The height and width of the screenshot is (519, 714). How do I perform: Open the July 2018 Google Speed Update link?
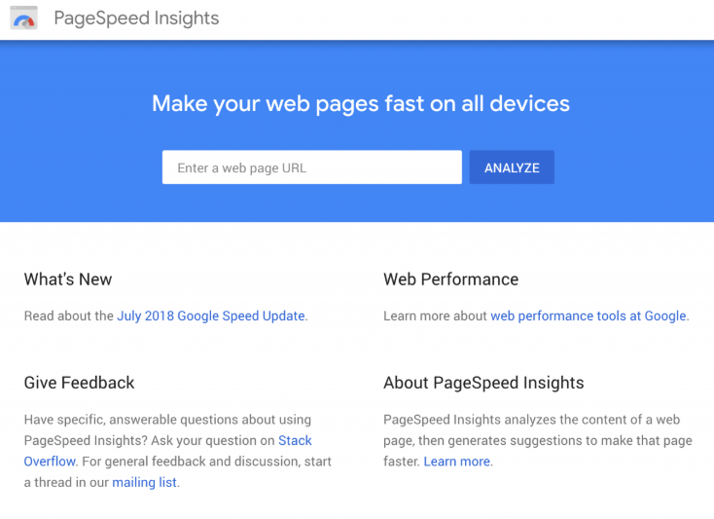211,315
